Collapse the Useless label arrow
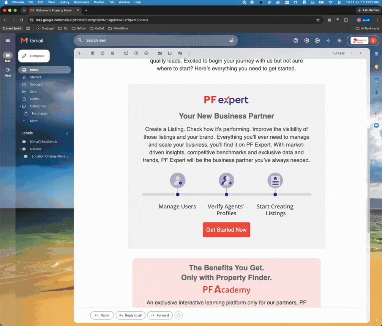 [x=20, y=149]
